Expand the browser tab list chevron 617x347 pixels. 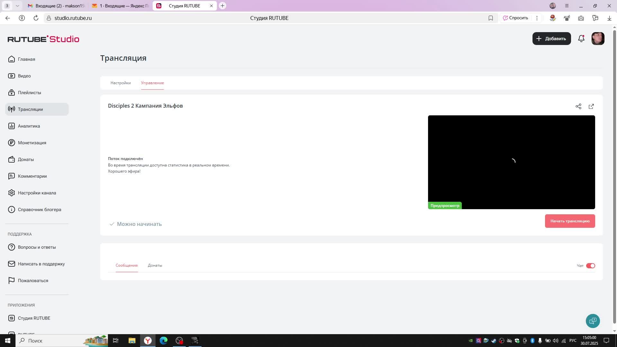17,6
